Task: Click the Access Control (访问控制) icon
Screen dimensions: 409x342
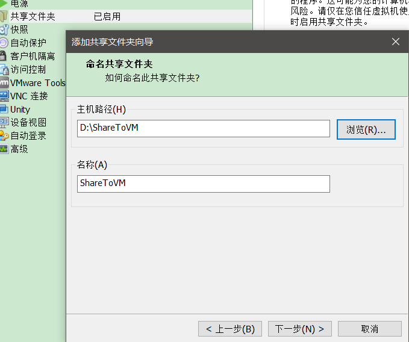Action: [4, 70]
